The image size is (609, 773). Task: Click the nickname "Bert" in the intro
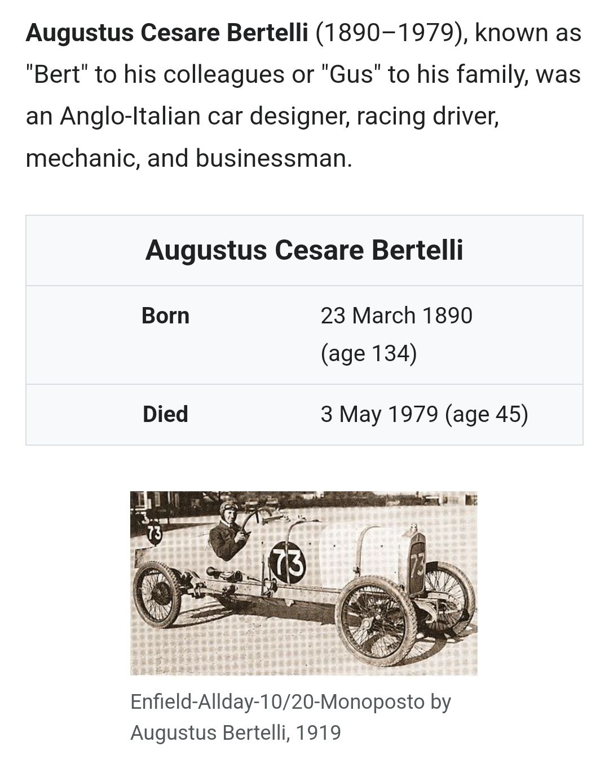(56, 74)
